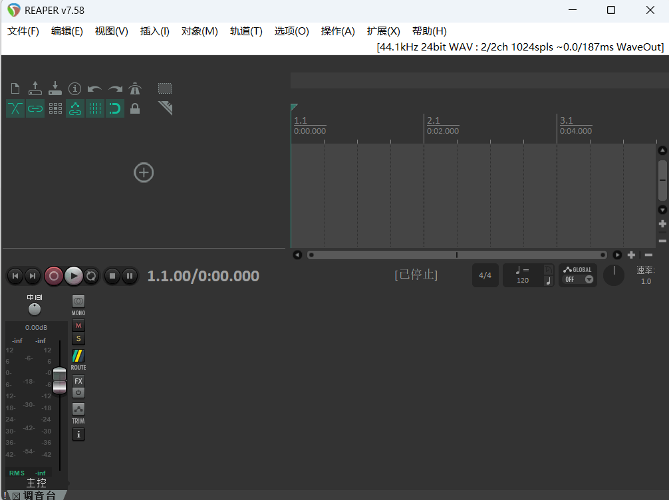Toggle locking with the padlock icon
The height and width of the screenshot is (500, 669).
tap(135, 108)
